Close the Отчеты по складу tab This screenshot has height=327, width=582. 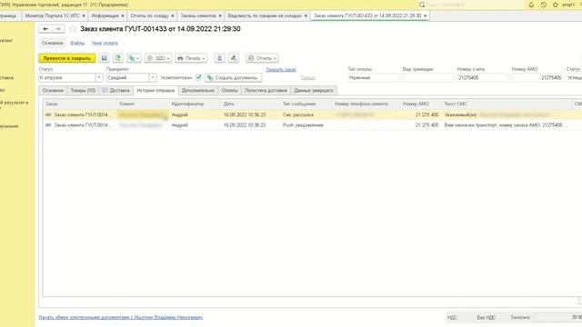coord(172,16)
